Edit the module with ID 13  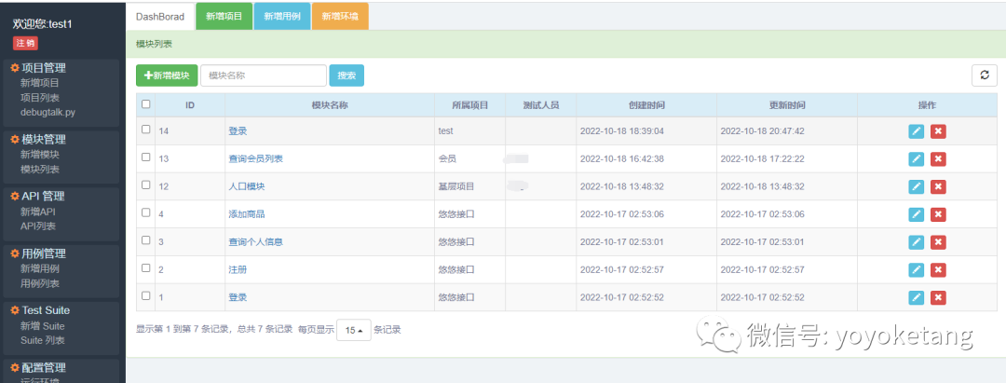(917, 159)
